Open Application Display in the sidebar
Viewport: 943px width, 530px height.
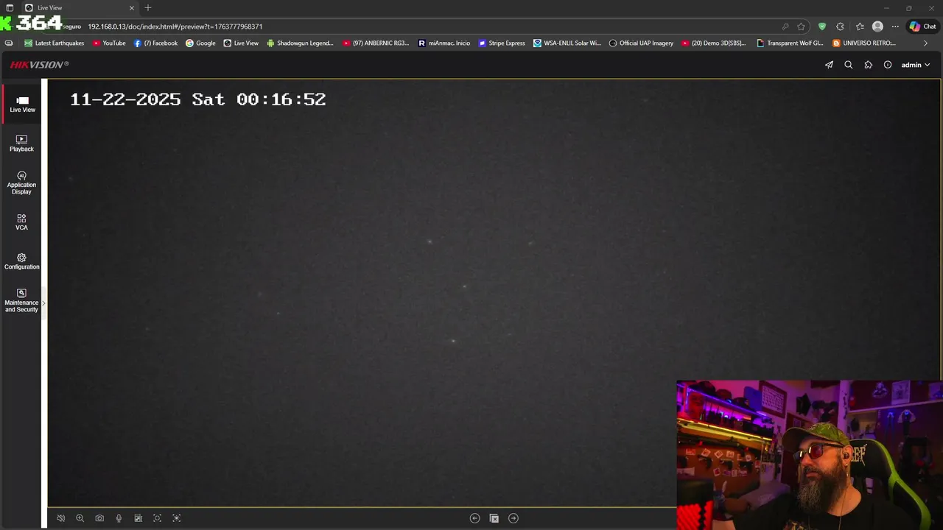click(22, 183)
